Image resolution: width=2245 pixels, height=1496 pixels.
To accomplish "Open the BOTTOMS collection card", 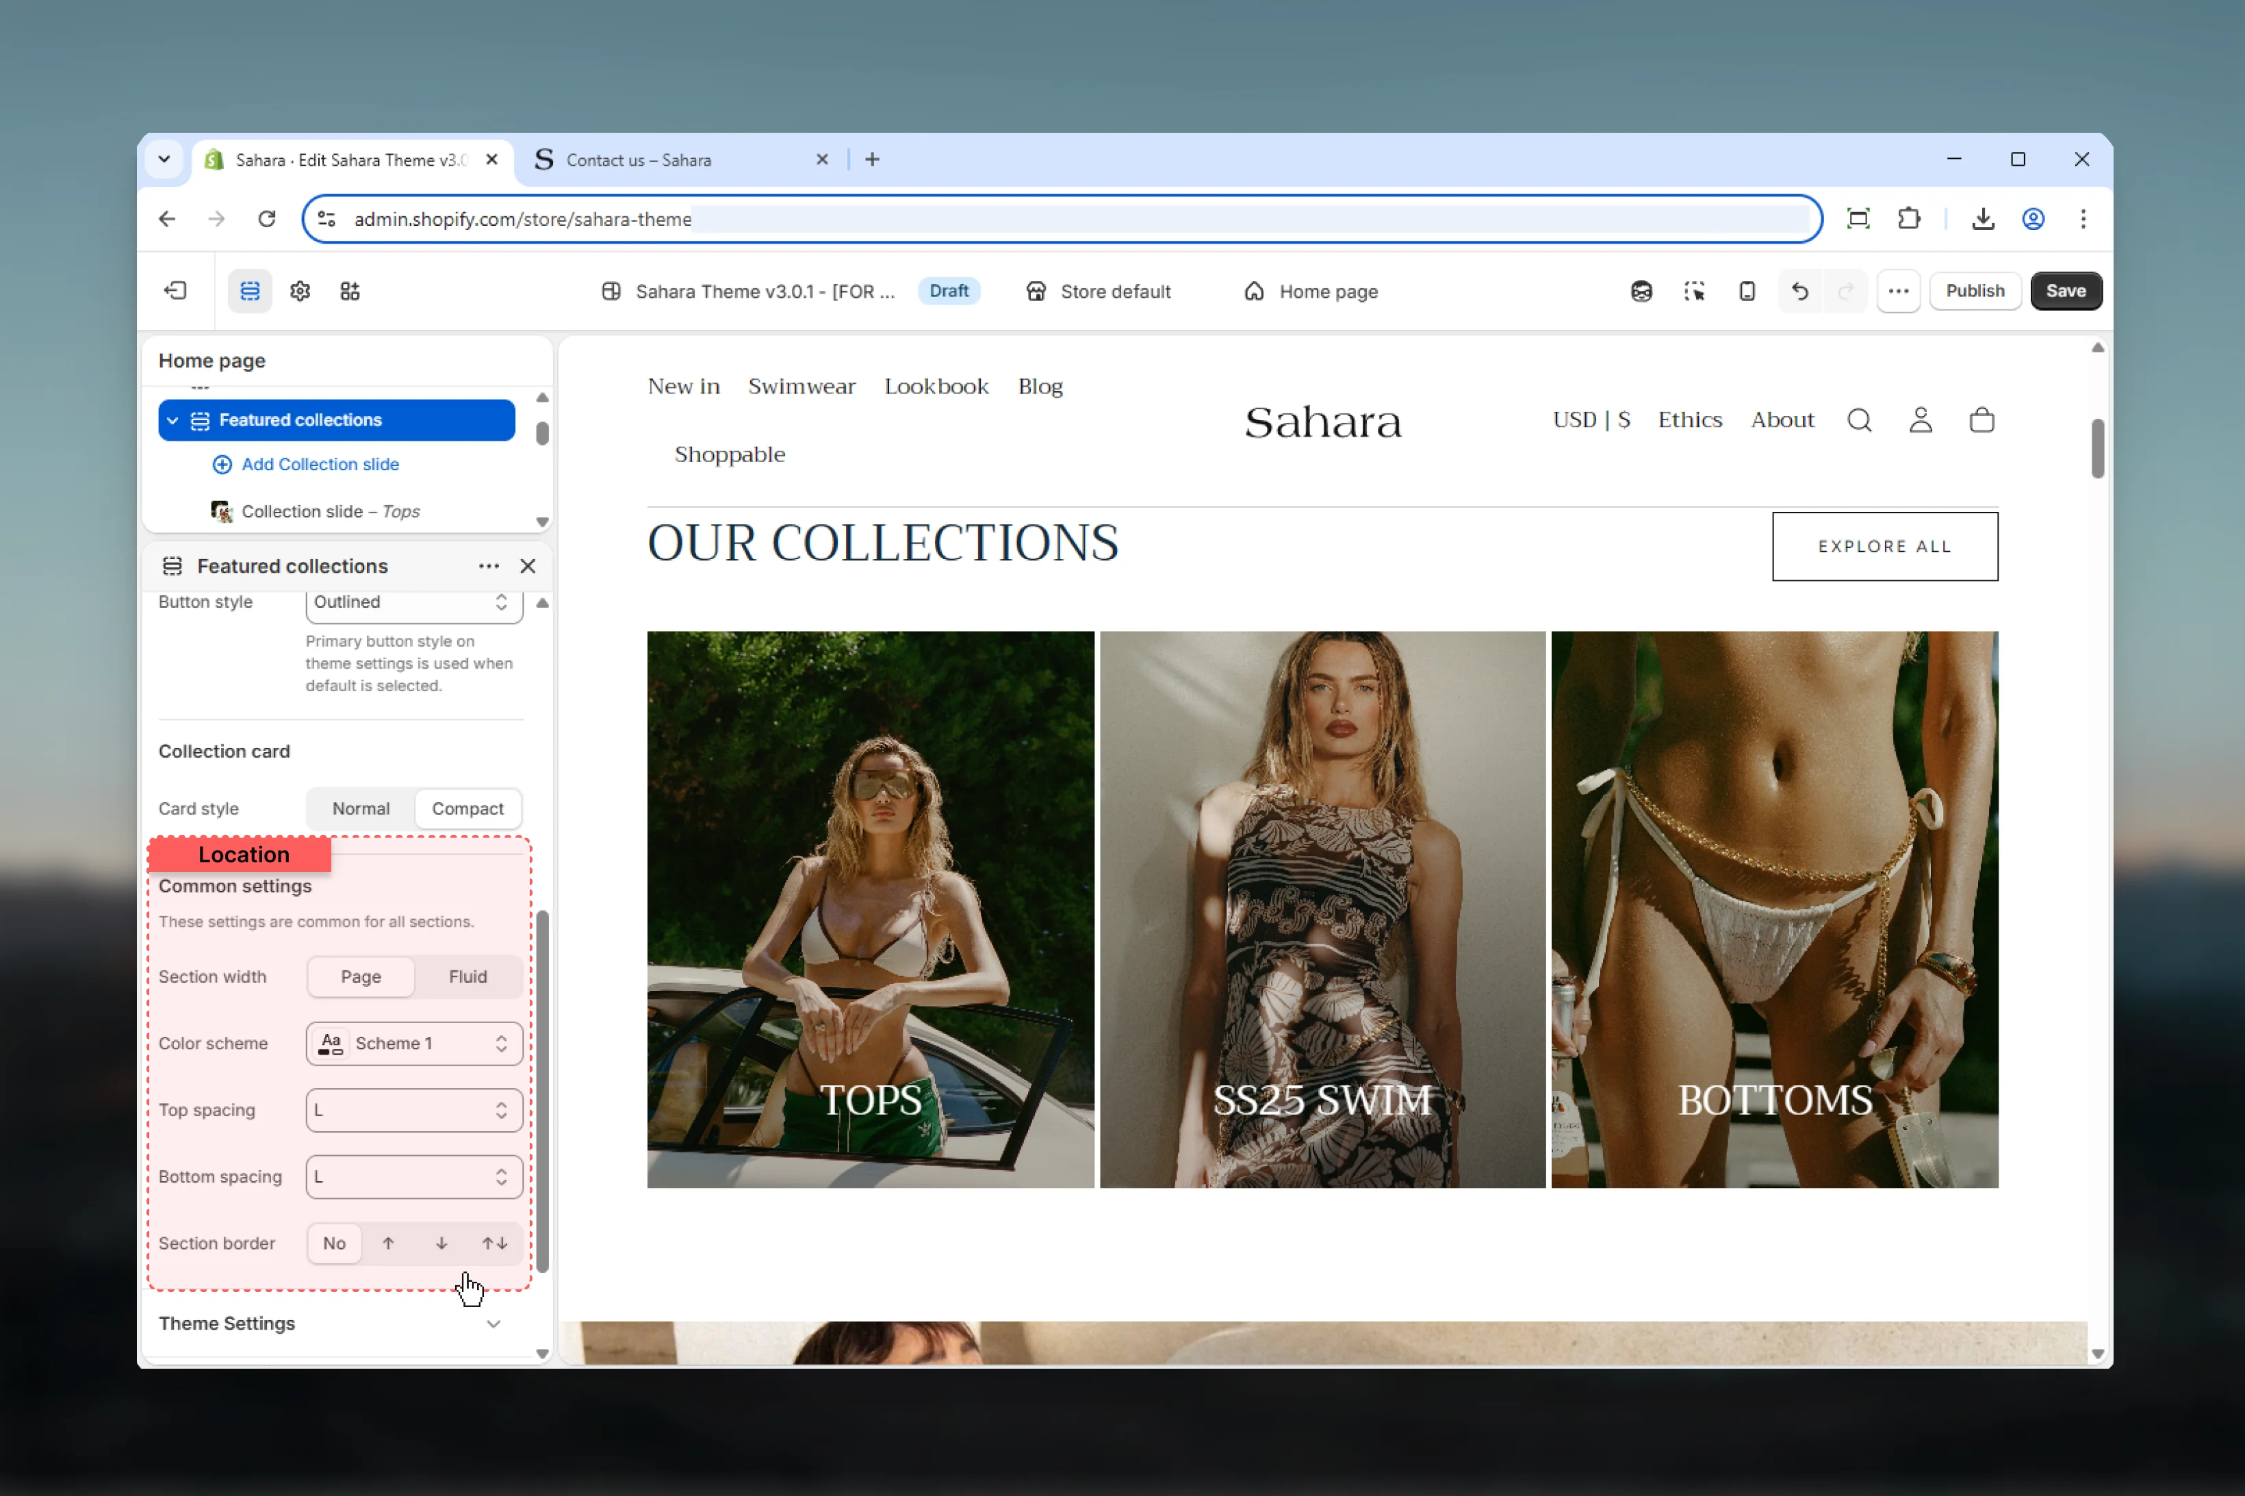I will click(x=1775, y=910).
